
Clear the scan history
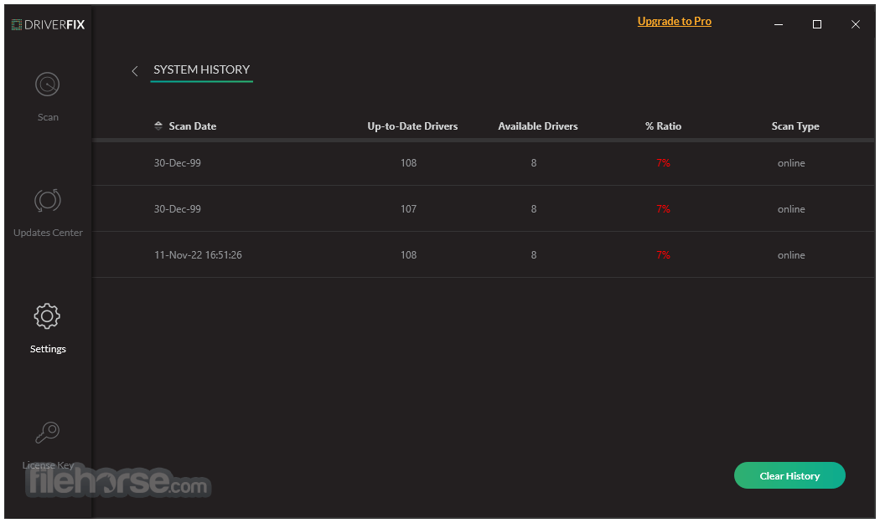(789, 475)
